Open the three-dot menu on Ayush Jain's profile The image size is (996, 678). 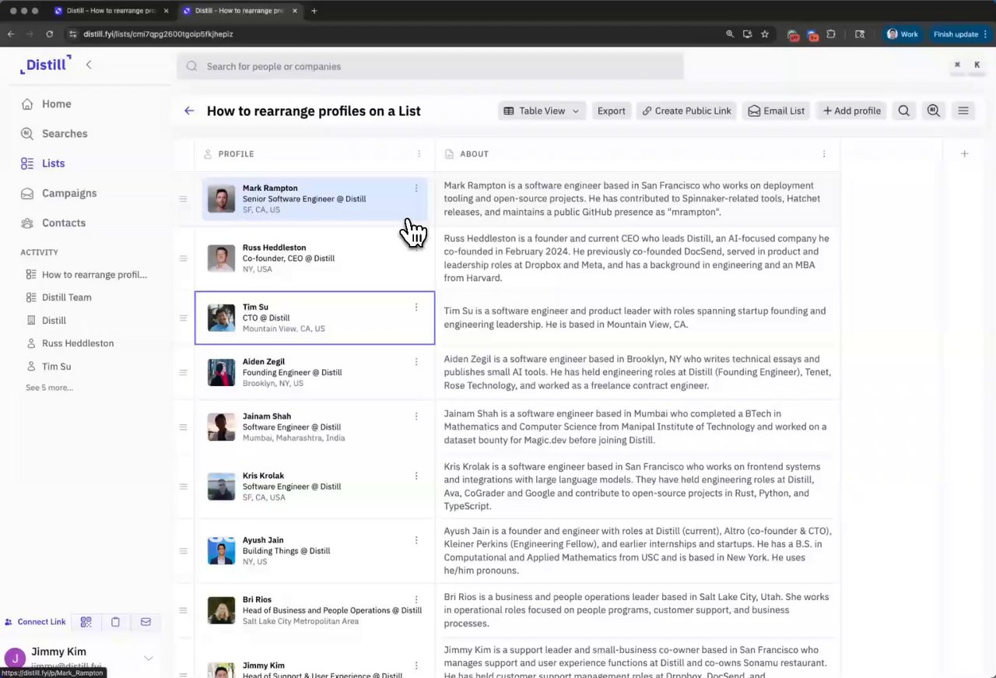(416, 540)
